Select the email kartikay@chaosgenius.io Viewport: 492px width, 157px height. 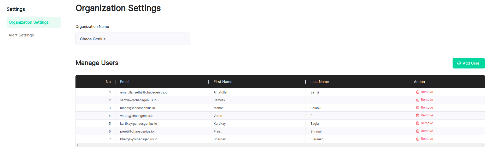(138, 124)
